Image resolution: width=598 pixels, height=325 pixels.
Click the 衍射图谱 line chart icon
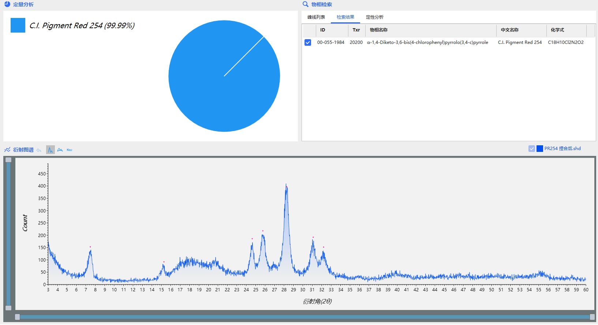[7, 150]
